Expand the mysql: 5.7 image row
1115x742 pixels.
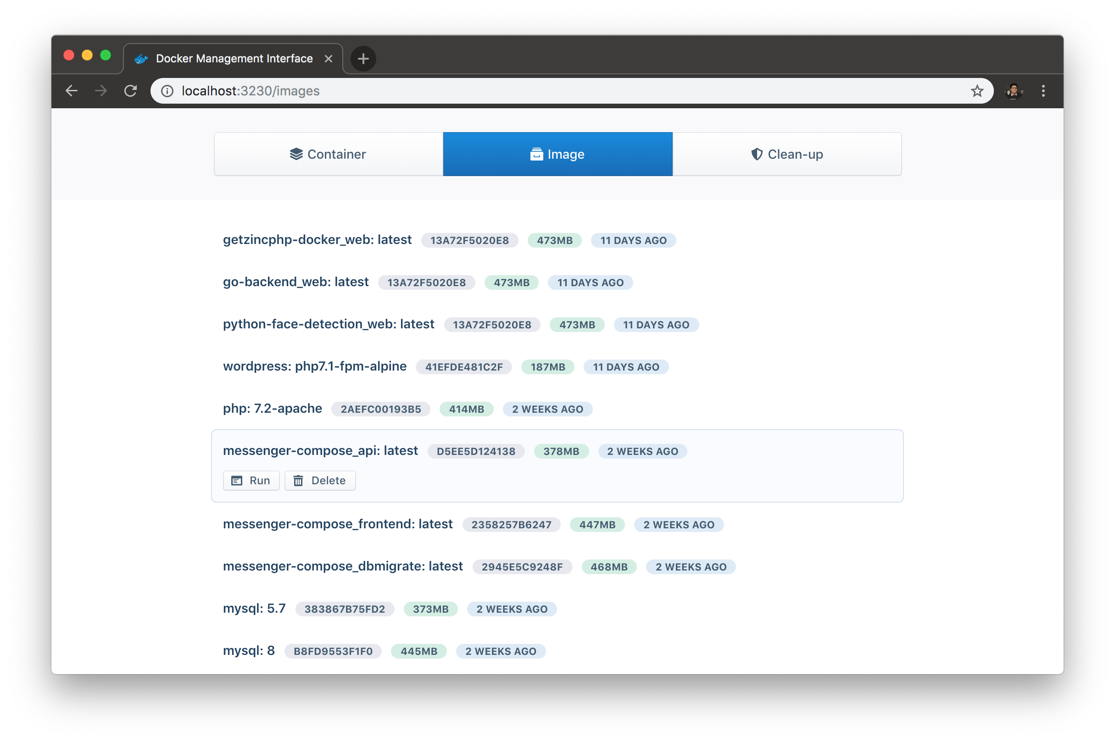[x=254, y=609]
